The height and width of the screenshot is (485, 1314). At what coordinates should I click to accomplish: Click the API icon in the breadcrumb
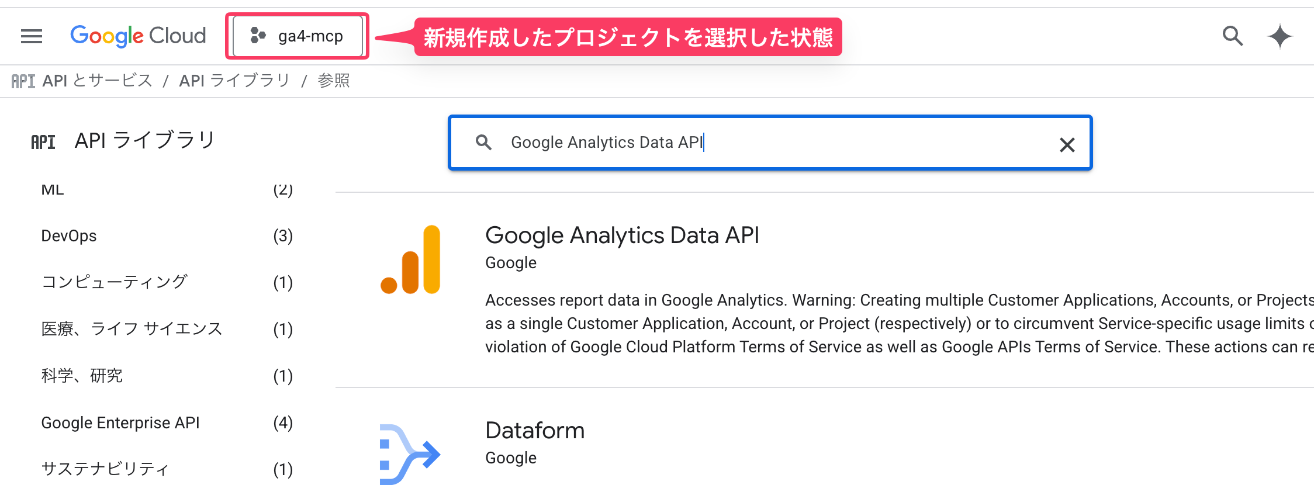[x=23, y=80]
